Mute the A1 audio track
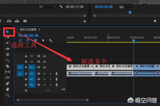 click(x=44, y=74)
